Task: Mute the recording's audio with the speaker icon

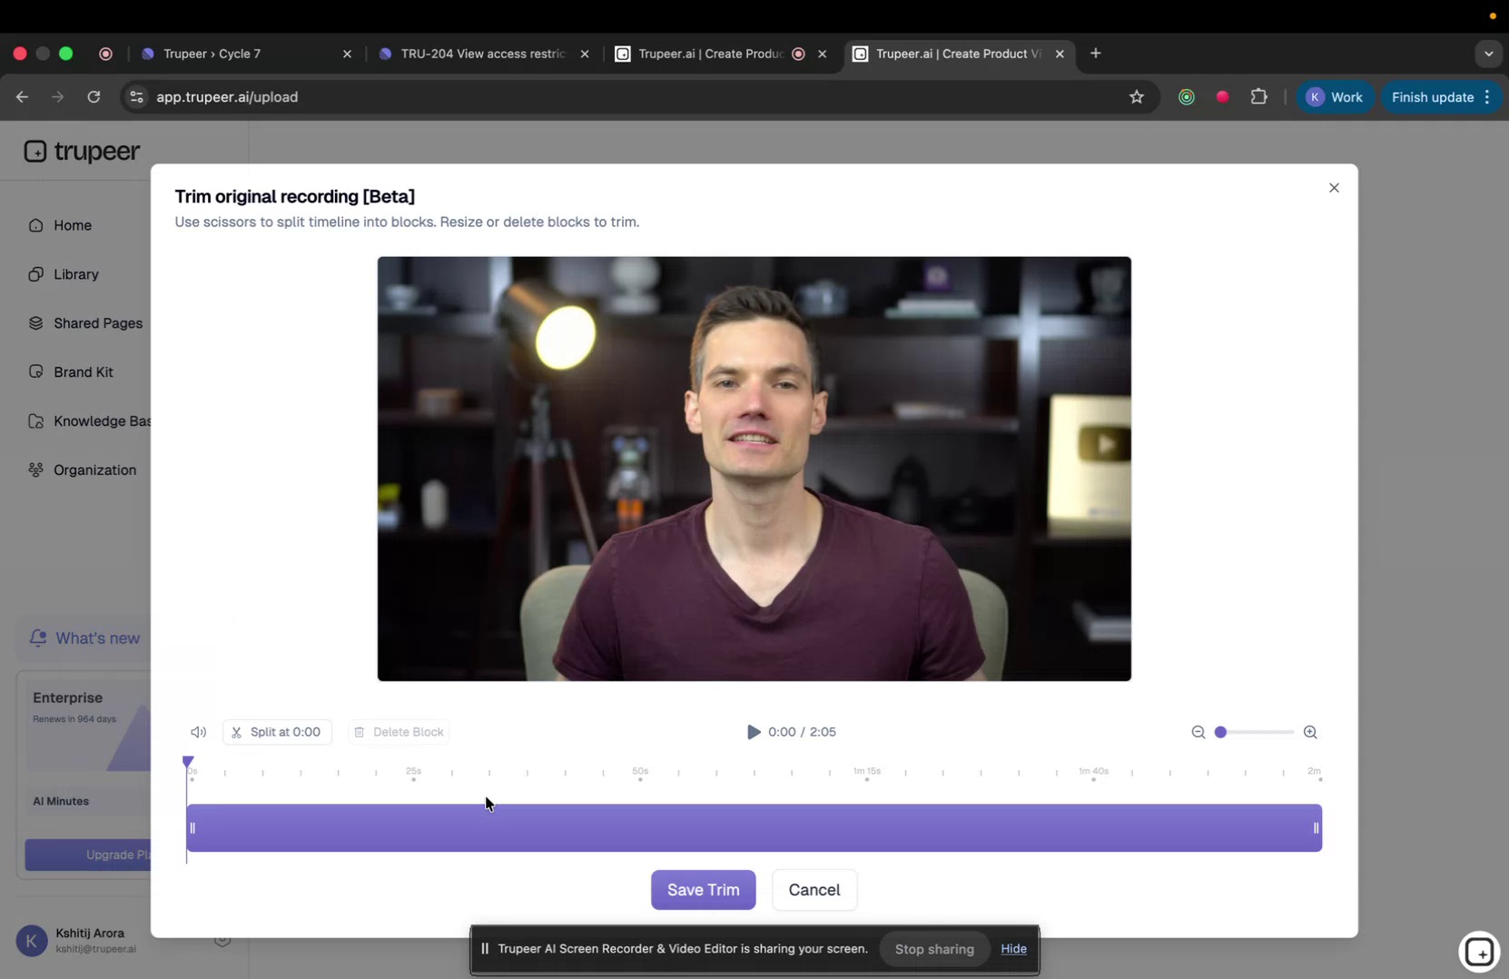Action: click(198, 732)
